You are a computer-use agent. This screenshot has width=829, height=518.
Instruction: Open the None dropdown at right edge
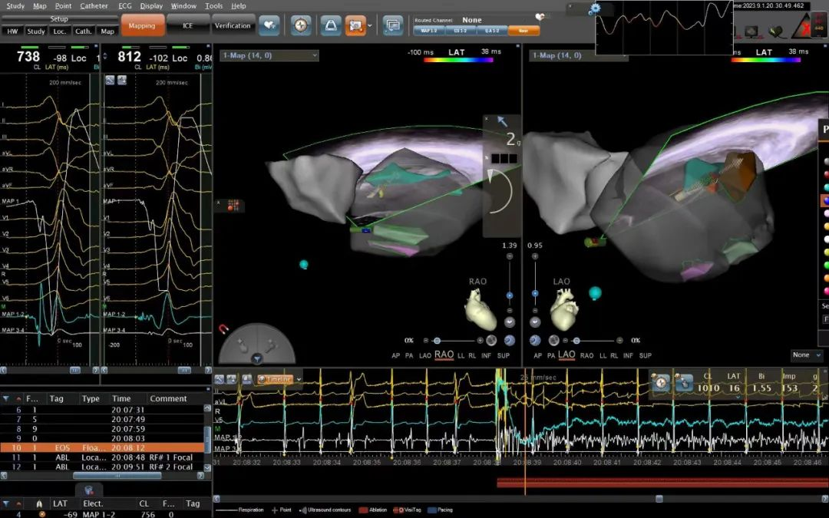pos(805,355)
